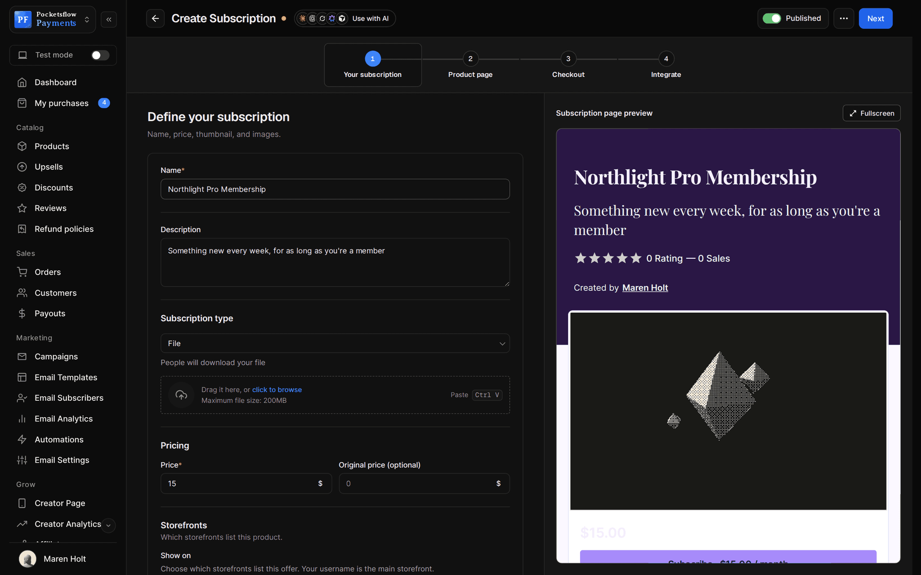Open Refund policies page
Viewport: 921px width, 575px height.
[63, 229]
